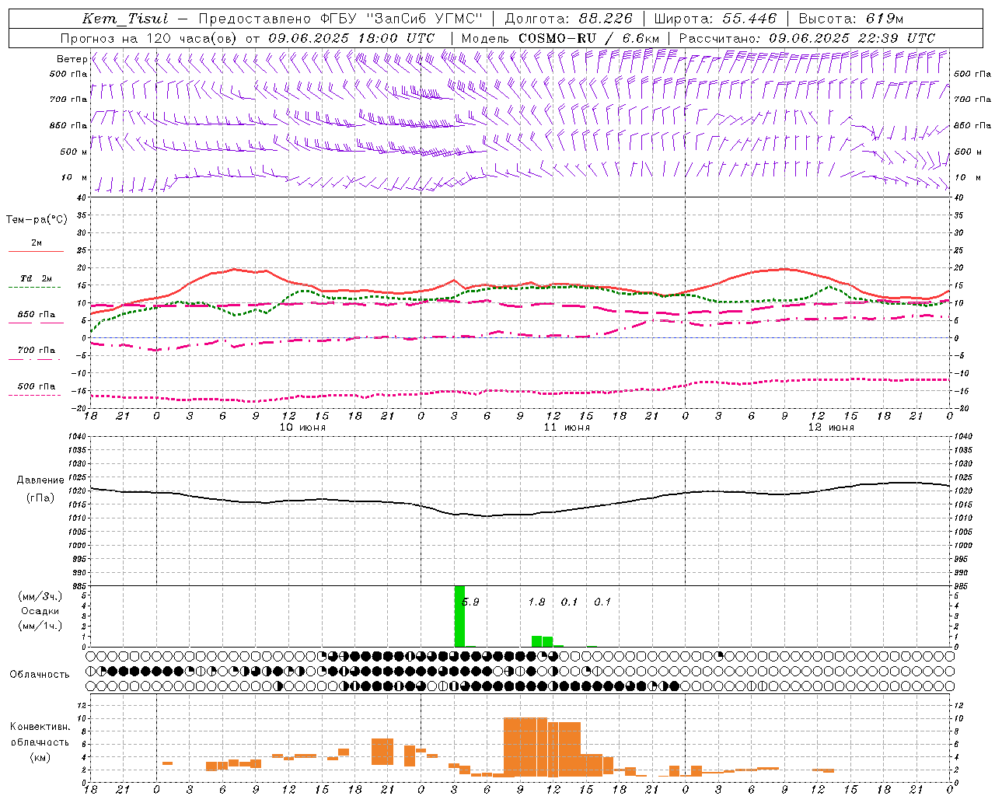
Task: Click the "12 июня" date label
Action: click(x=831, y=428)
